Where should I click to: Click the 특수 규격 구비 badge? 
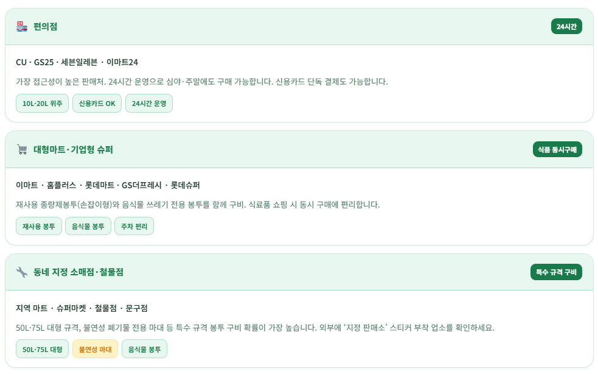[556, 272]
